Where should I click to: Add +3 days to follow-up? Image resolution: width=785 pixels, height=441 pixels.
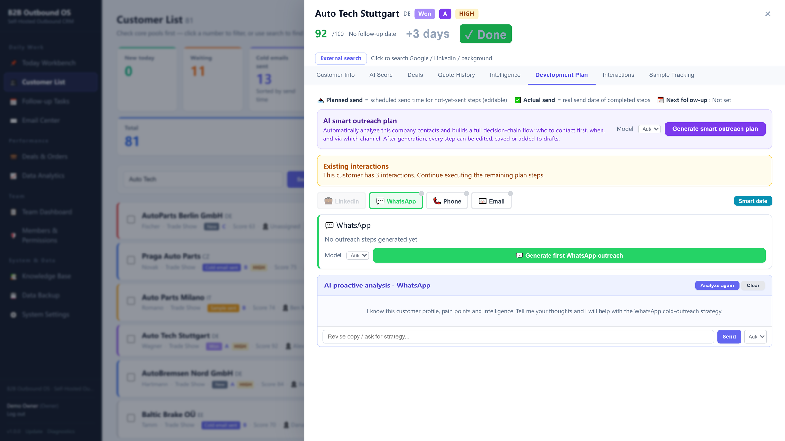coord(427,34)
